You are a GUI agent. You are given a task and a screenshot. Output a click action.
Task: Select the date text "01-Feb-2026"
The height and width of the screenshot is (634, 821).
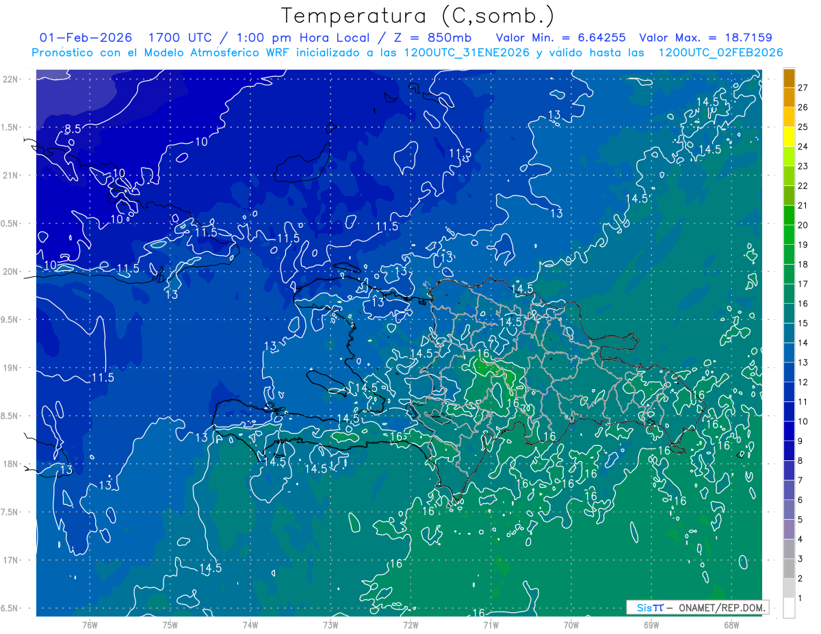tap(86, 38)
